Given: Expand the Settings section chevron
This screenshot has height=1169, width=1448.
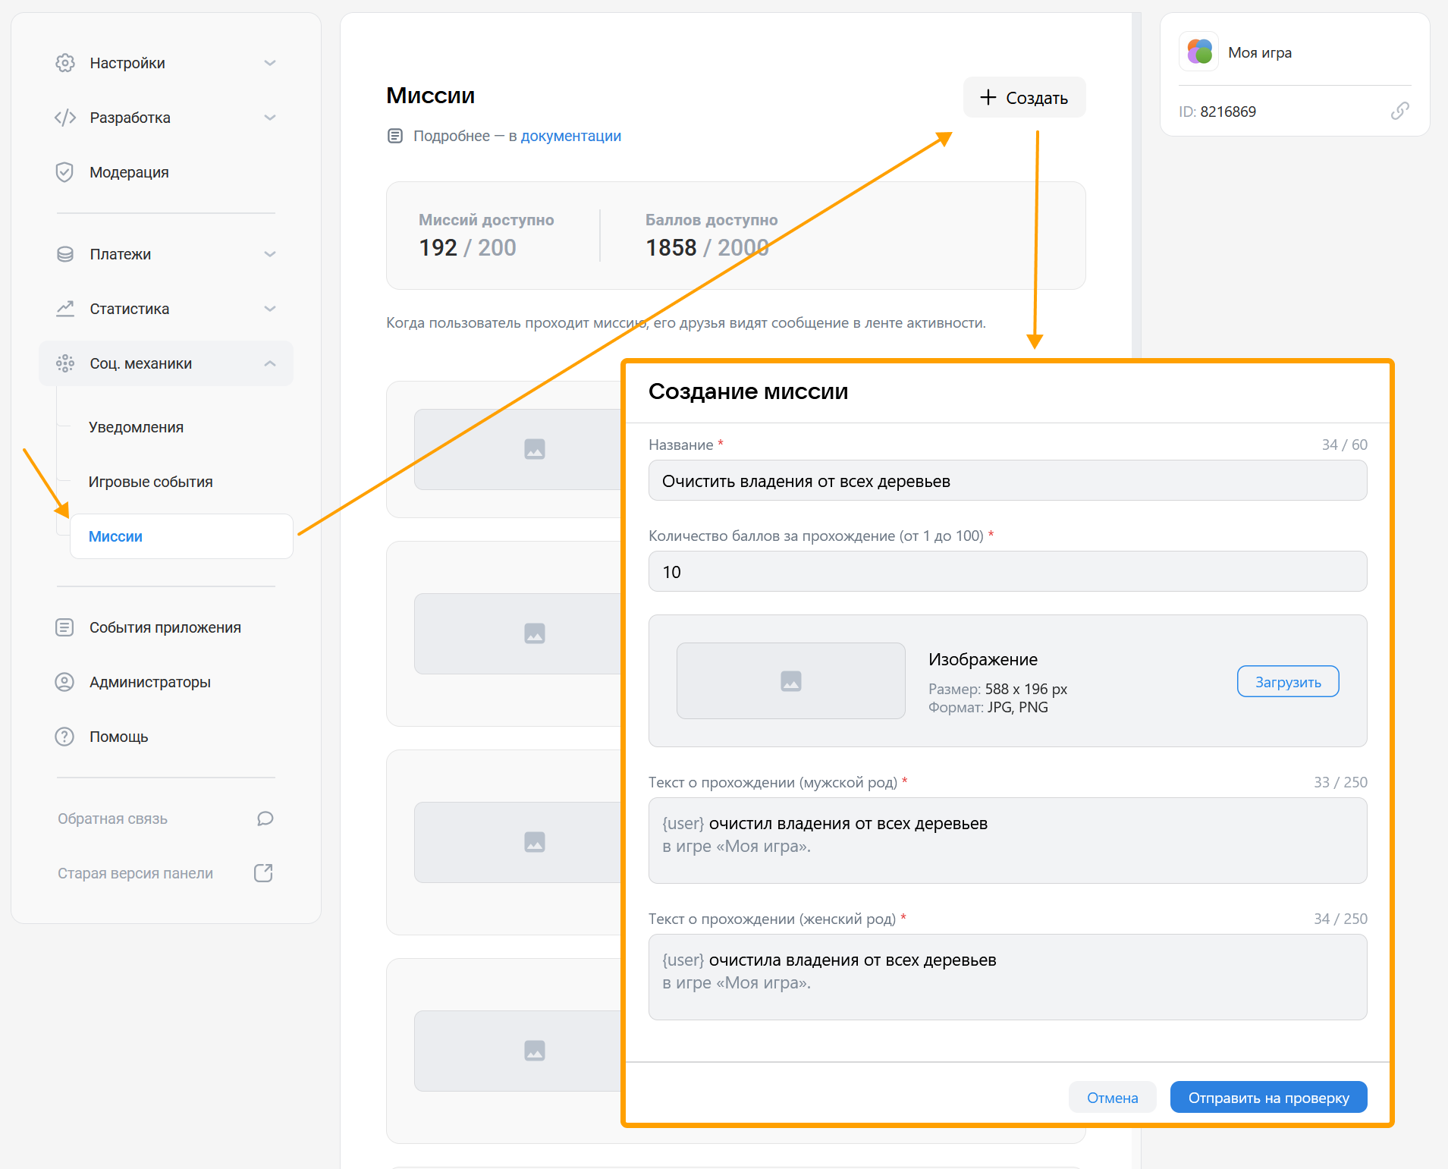Looking at the screenshot, I should pos(270,63).
